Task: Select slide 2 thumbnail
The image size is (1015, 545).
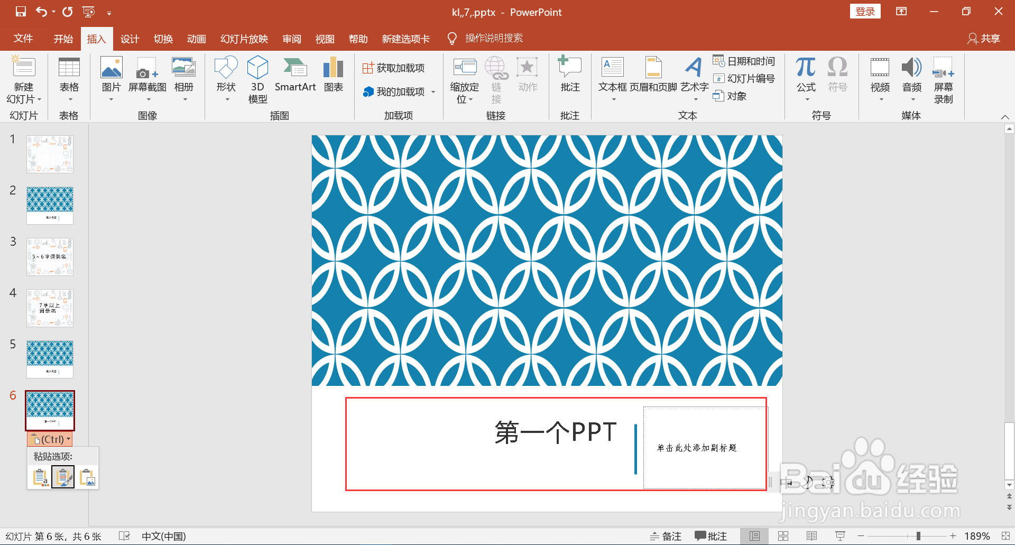Action: [50, 206]
